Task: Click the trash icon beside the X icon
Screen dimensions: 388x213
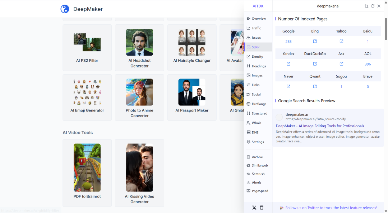Action: 262,208
